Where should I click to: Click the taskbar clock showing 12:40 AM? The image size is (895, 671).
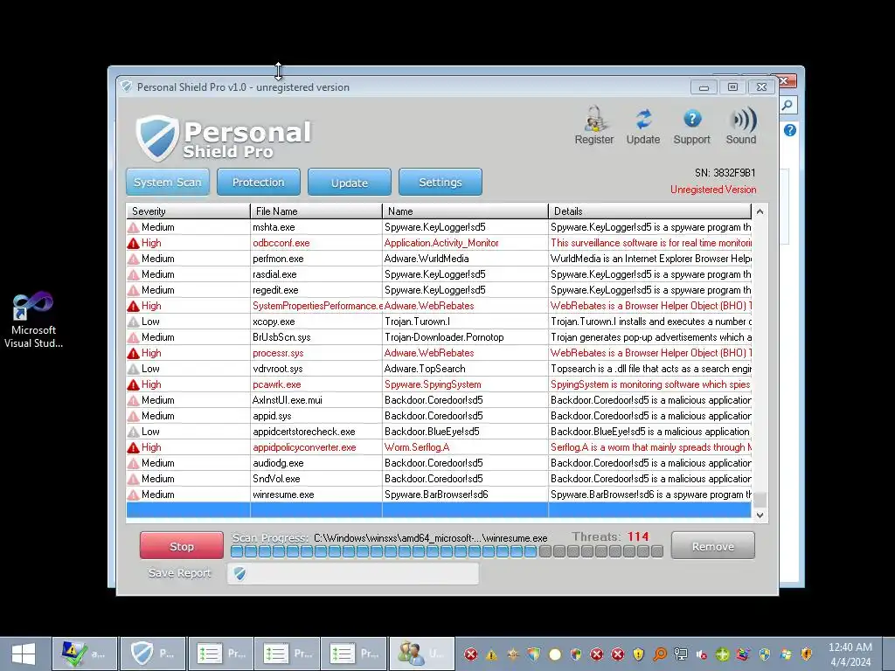pos(850,654)
